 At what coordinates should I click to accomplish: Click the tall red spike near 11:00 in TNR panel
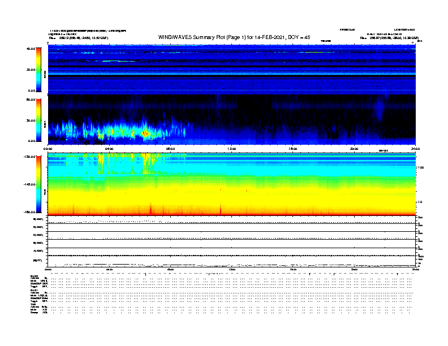(221, 209)
